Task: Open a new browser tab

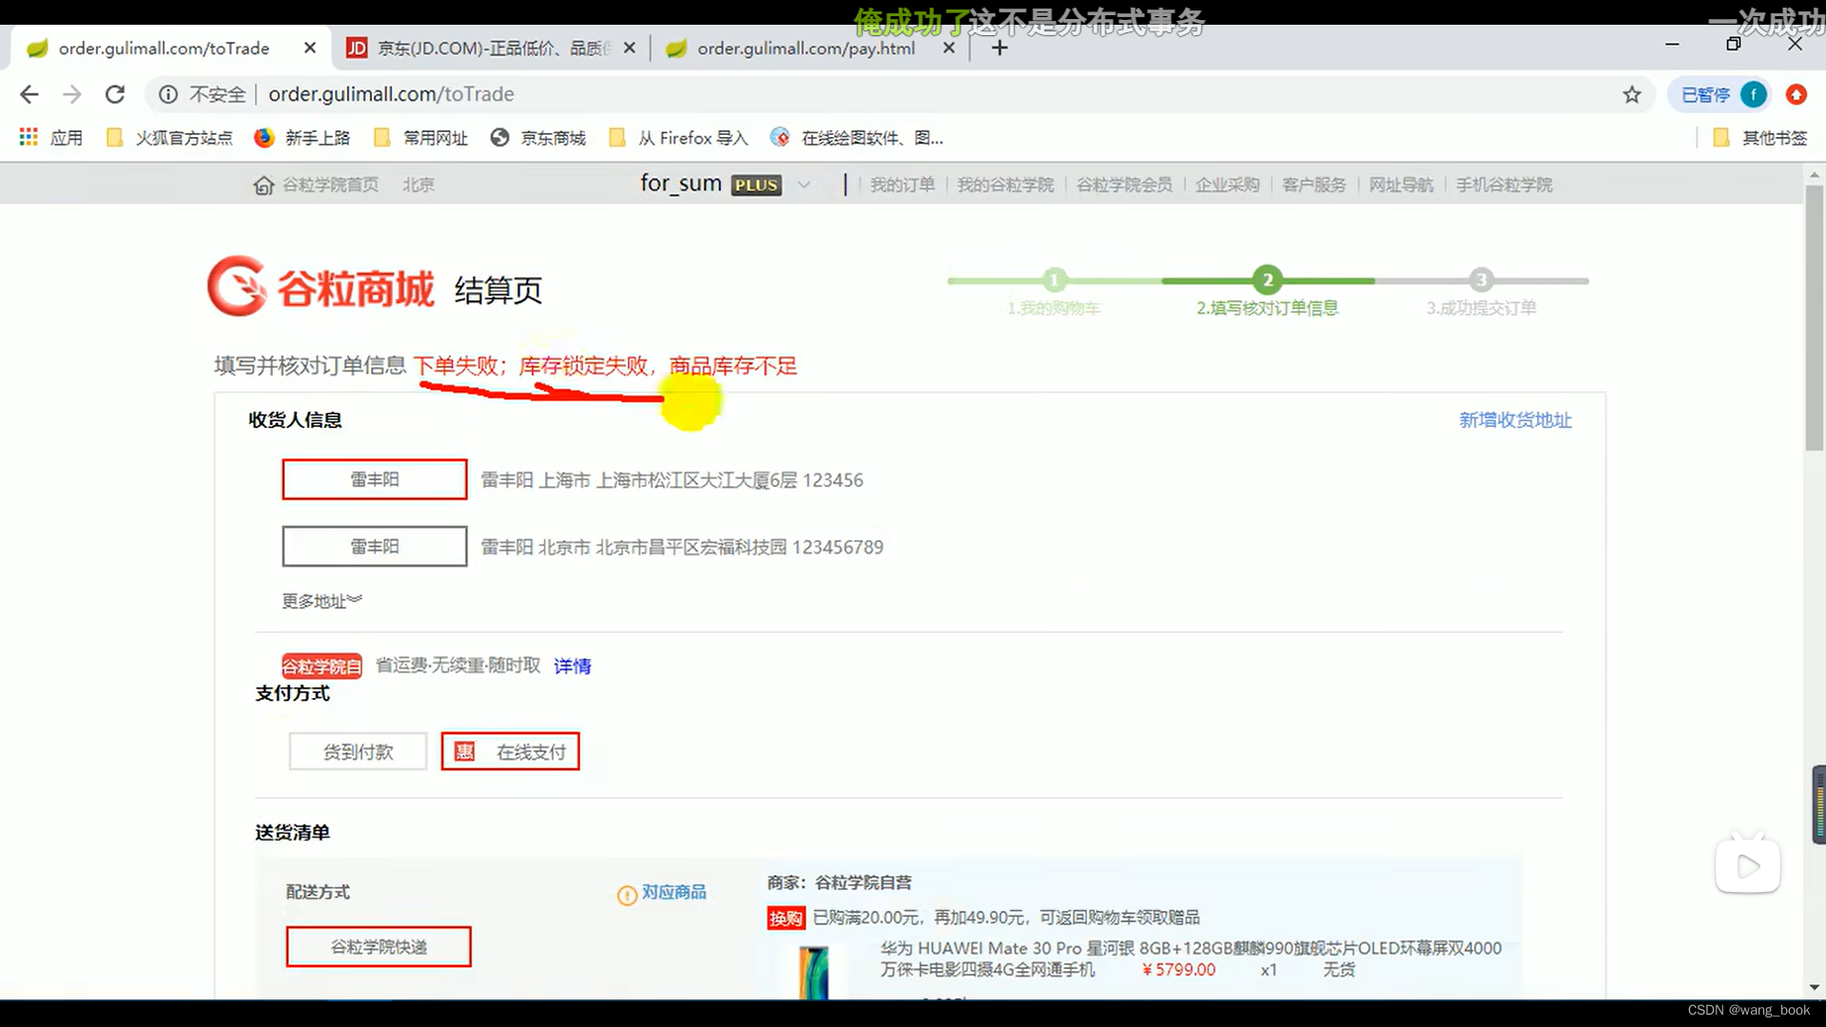Action: [x=999, y=48]
